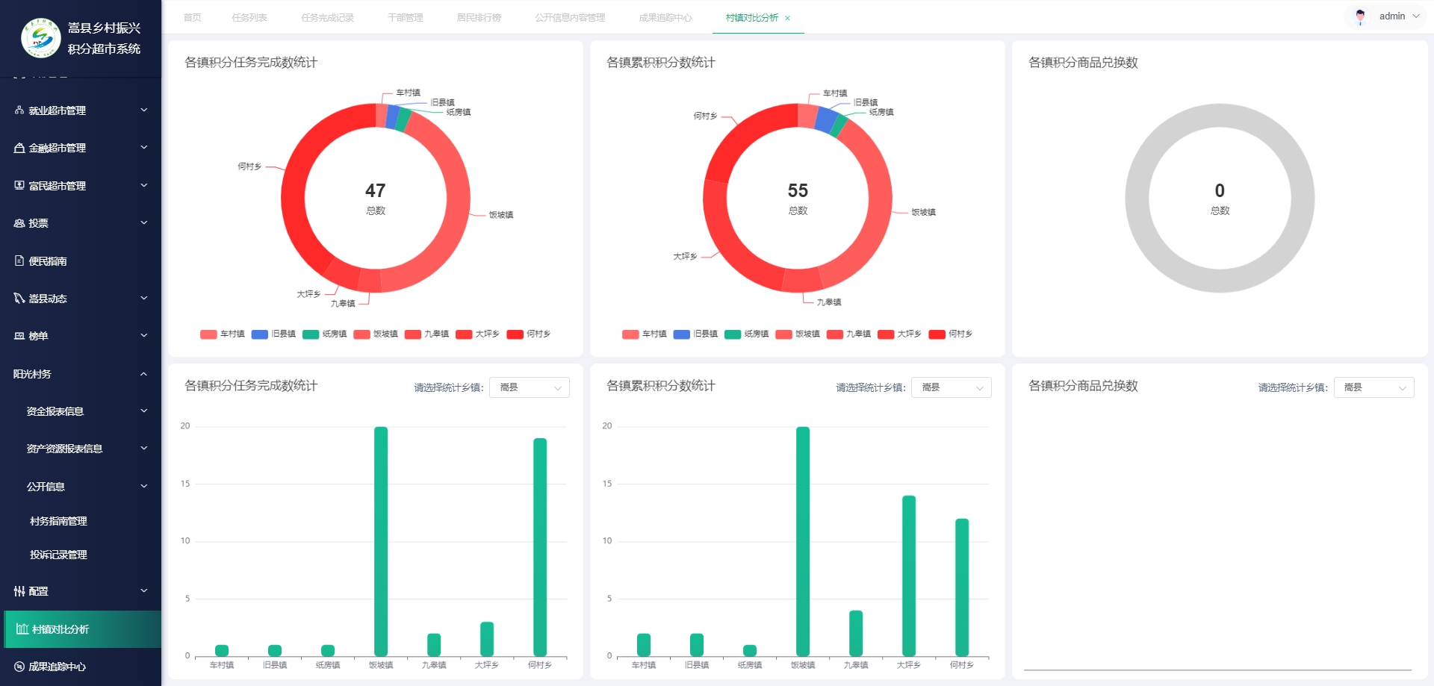1434x686 pixels.
Task: Open township dropdown for task completion bar chart
Action: point(529,387)
